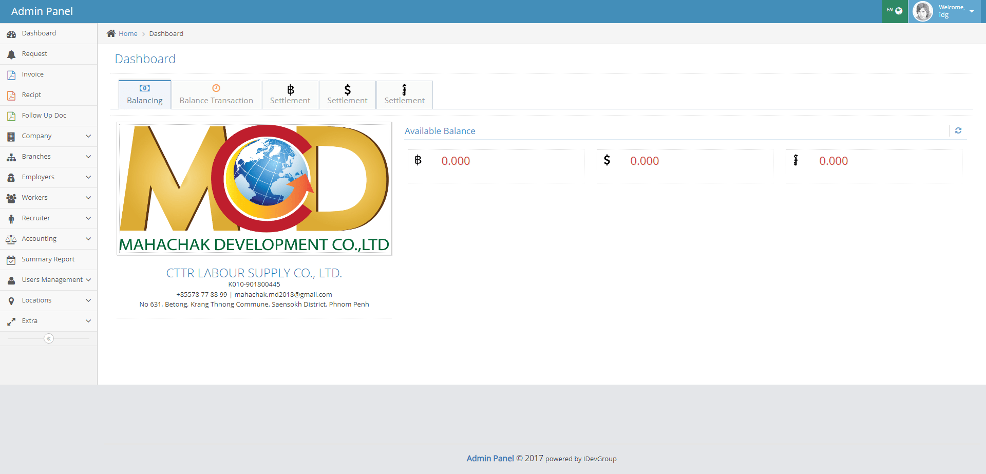The height and width of the screenshot is (474, 986).
Task: Open the Invoice menu item
Action: click(x=48, y=74)
